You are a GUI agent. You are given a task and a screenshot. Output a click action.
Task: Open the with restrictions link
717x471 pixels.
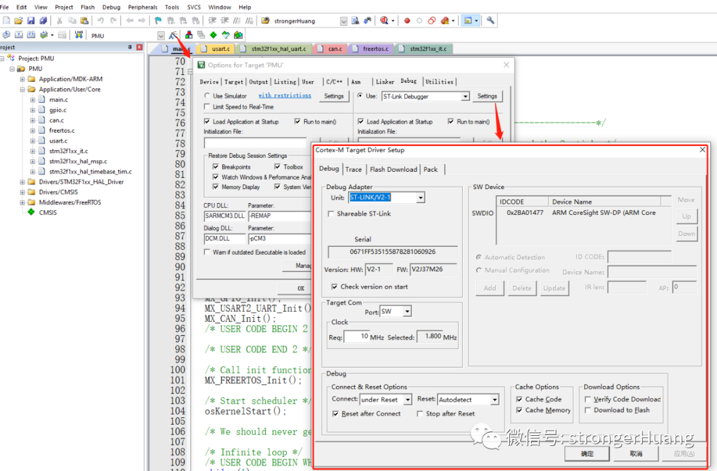[x=284, y=96]
